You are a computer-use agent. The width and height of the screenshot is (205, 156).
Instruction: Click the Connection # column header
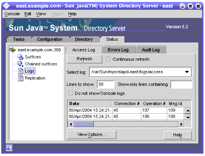click(x=126, y=103)
